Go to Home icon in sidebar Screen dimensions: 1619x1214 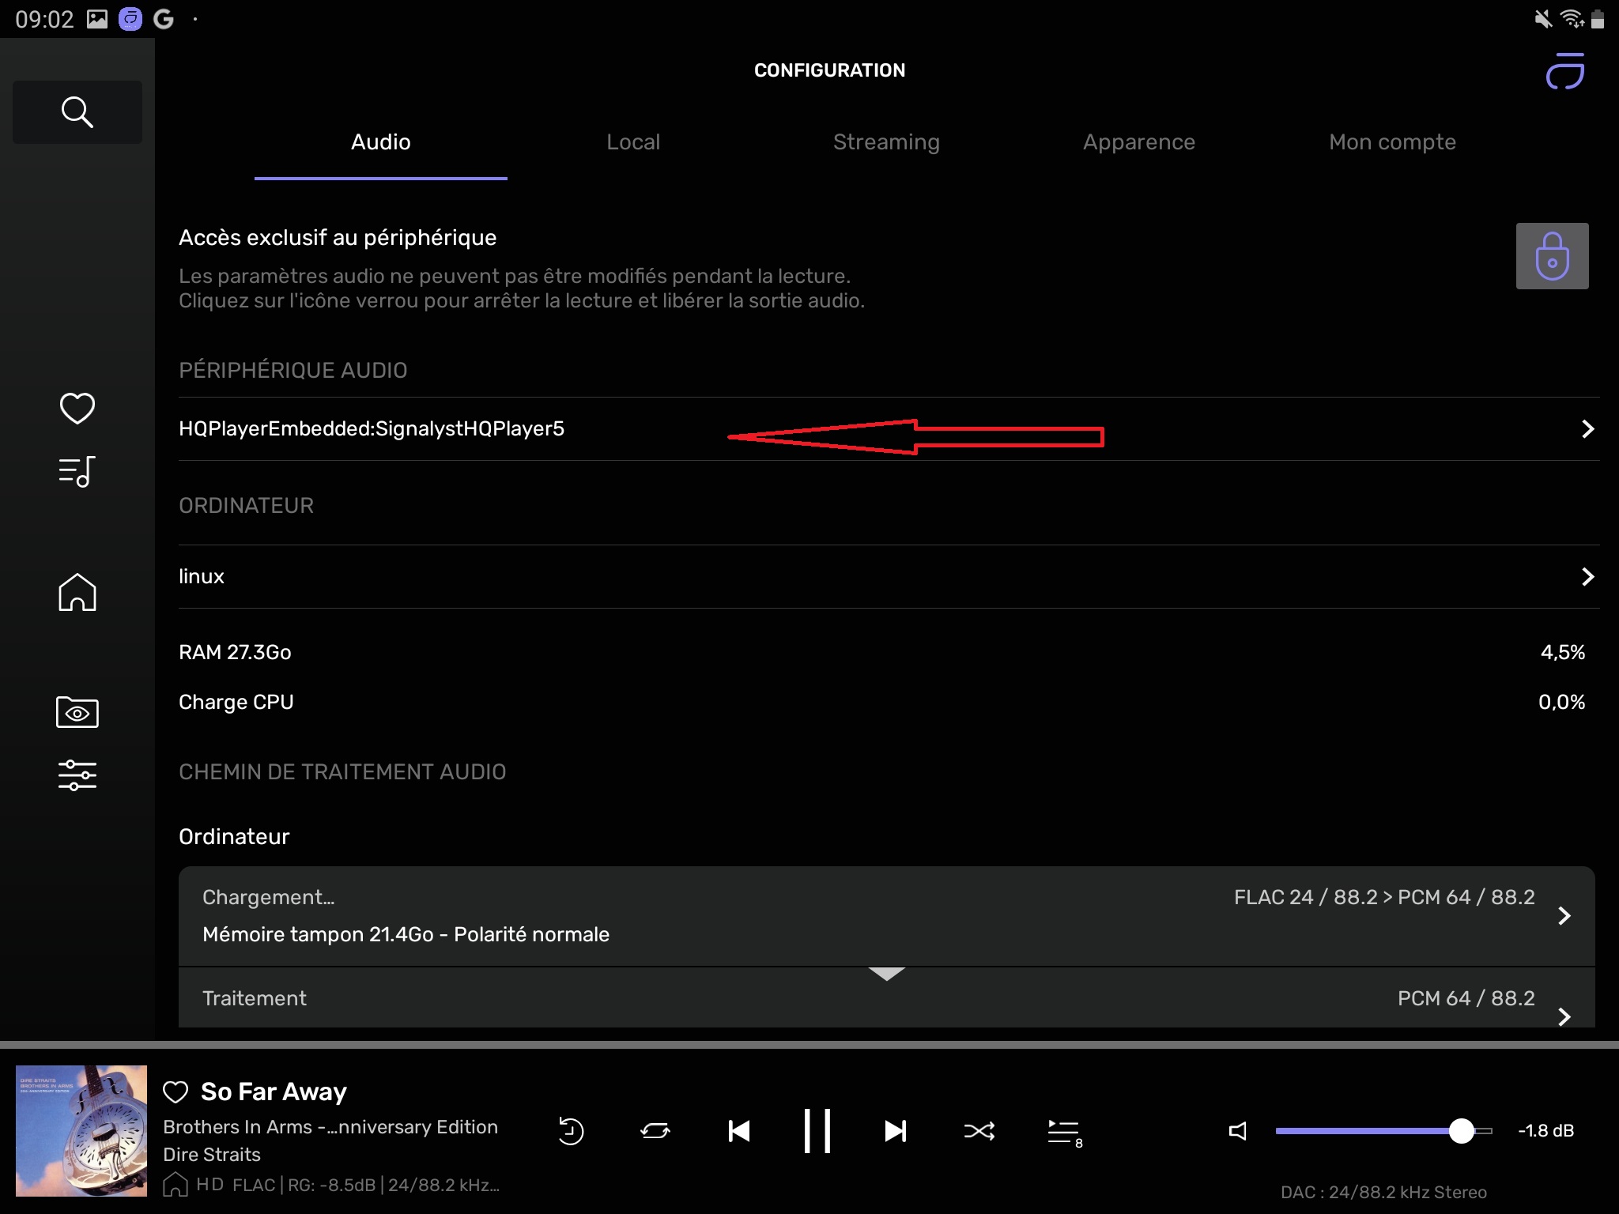pyautogui.click(x=77, y=592)
